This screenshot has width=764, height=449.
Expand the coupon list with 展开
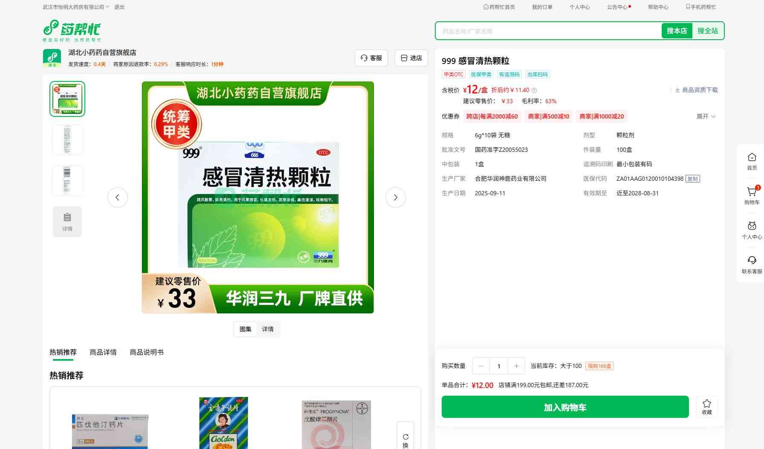tap(706, 116)
